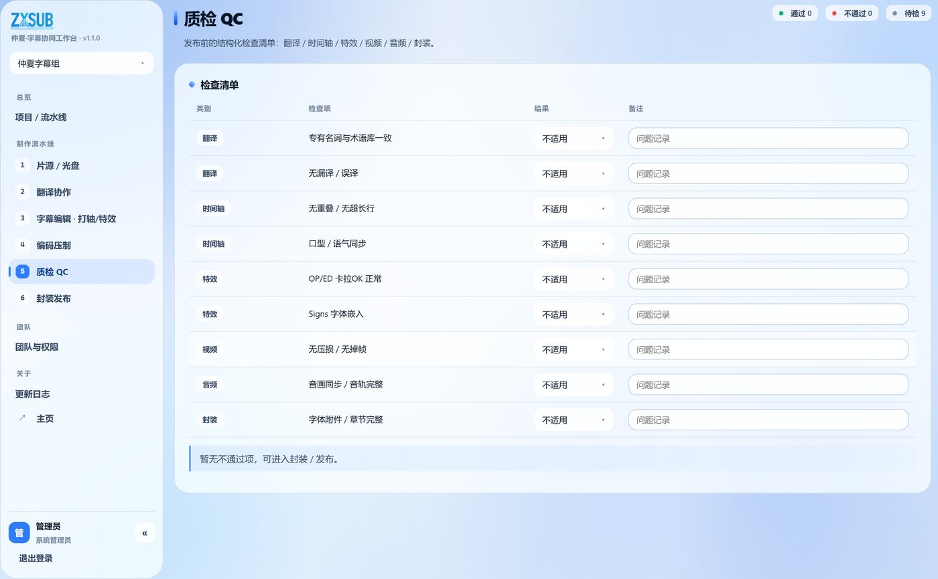Image resolution: width=938 pixels, height=579 pixels.
Task: Click step 5 badge of 质检 QC
Action: tap(22, 272)
